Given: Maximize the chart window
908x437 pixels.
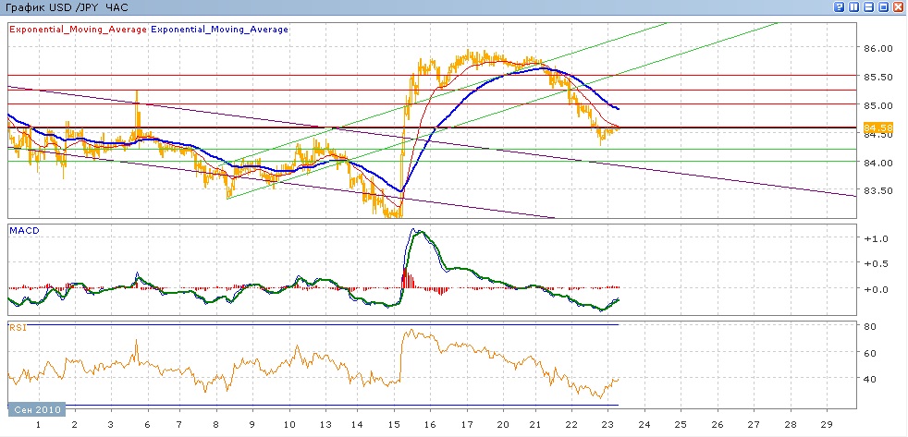Looking at the screenshot, I should click(883, 7).
